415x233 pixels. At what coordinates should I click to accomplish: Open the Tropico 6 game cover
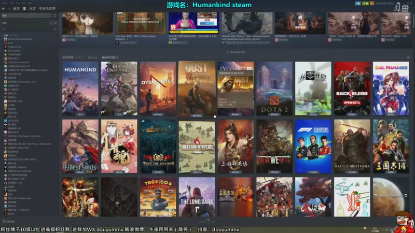click(158, 197)
